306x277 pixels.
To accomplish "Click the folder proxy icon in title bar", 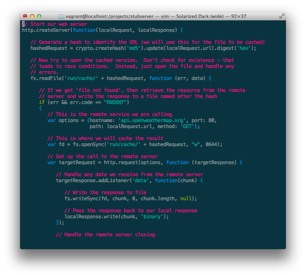I will pos(61,16).
